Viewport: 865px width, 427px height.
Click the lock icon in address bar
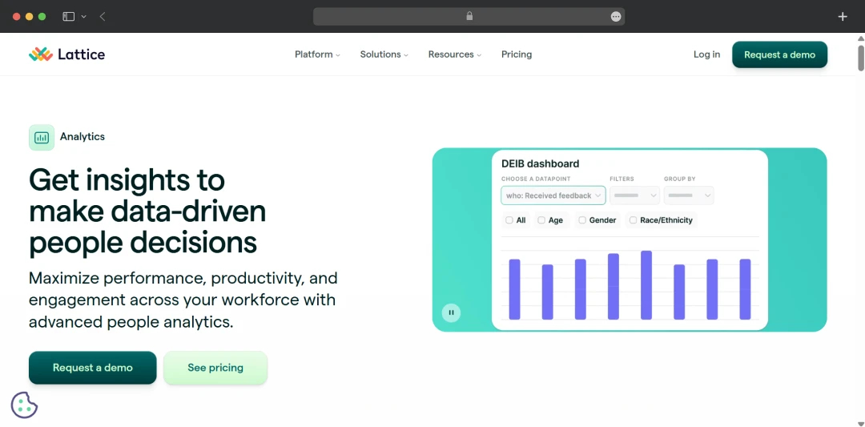[x=469, y=17]
